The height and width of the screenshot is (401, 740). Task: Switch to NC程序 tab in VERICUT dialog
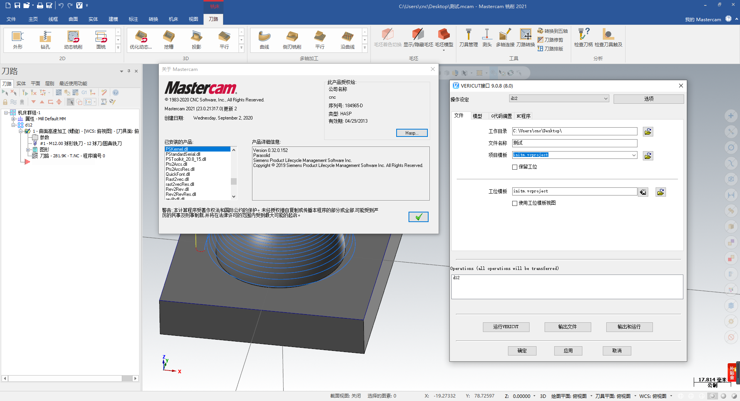point(523,116)
